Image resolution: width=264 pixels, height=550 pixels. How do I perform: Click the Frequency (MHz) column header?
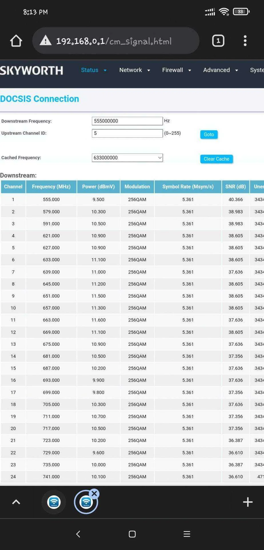tap(51, 186)
